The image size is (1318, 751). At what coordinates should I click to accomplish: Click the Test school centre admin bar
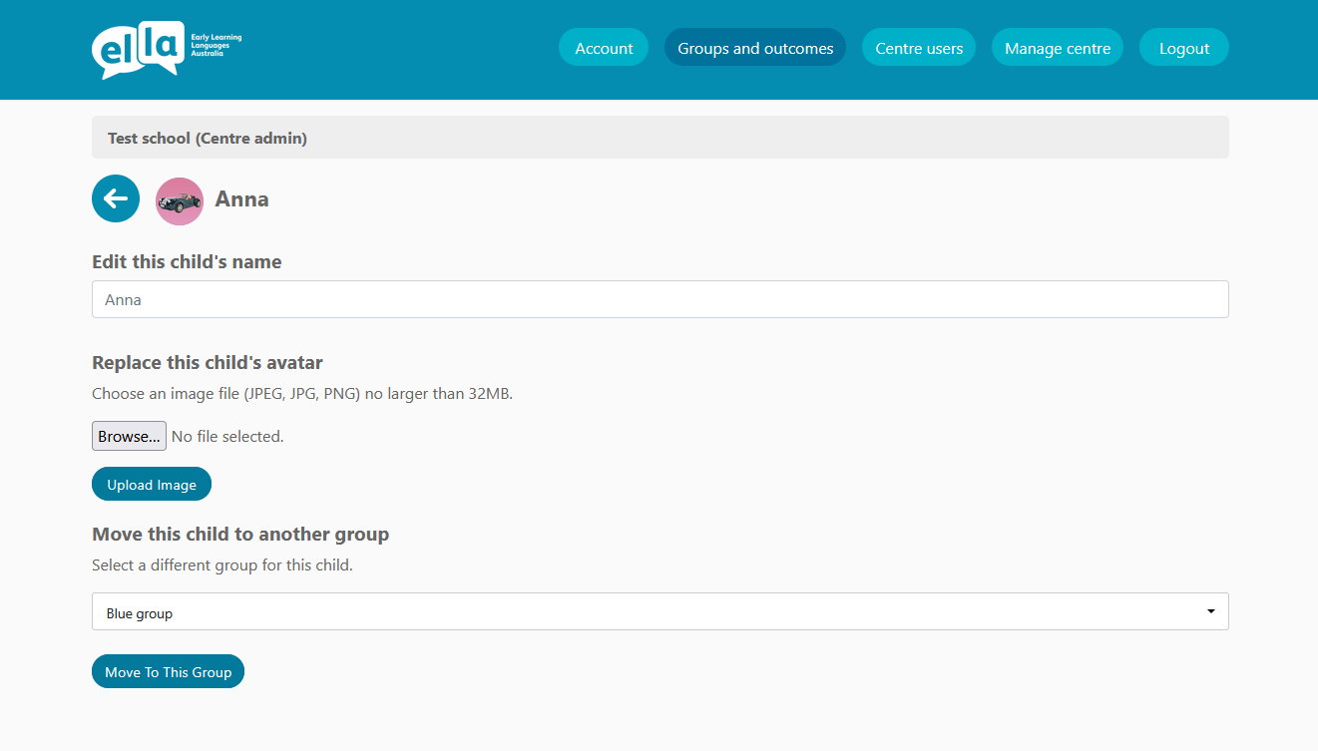pos(659,138)
